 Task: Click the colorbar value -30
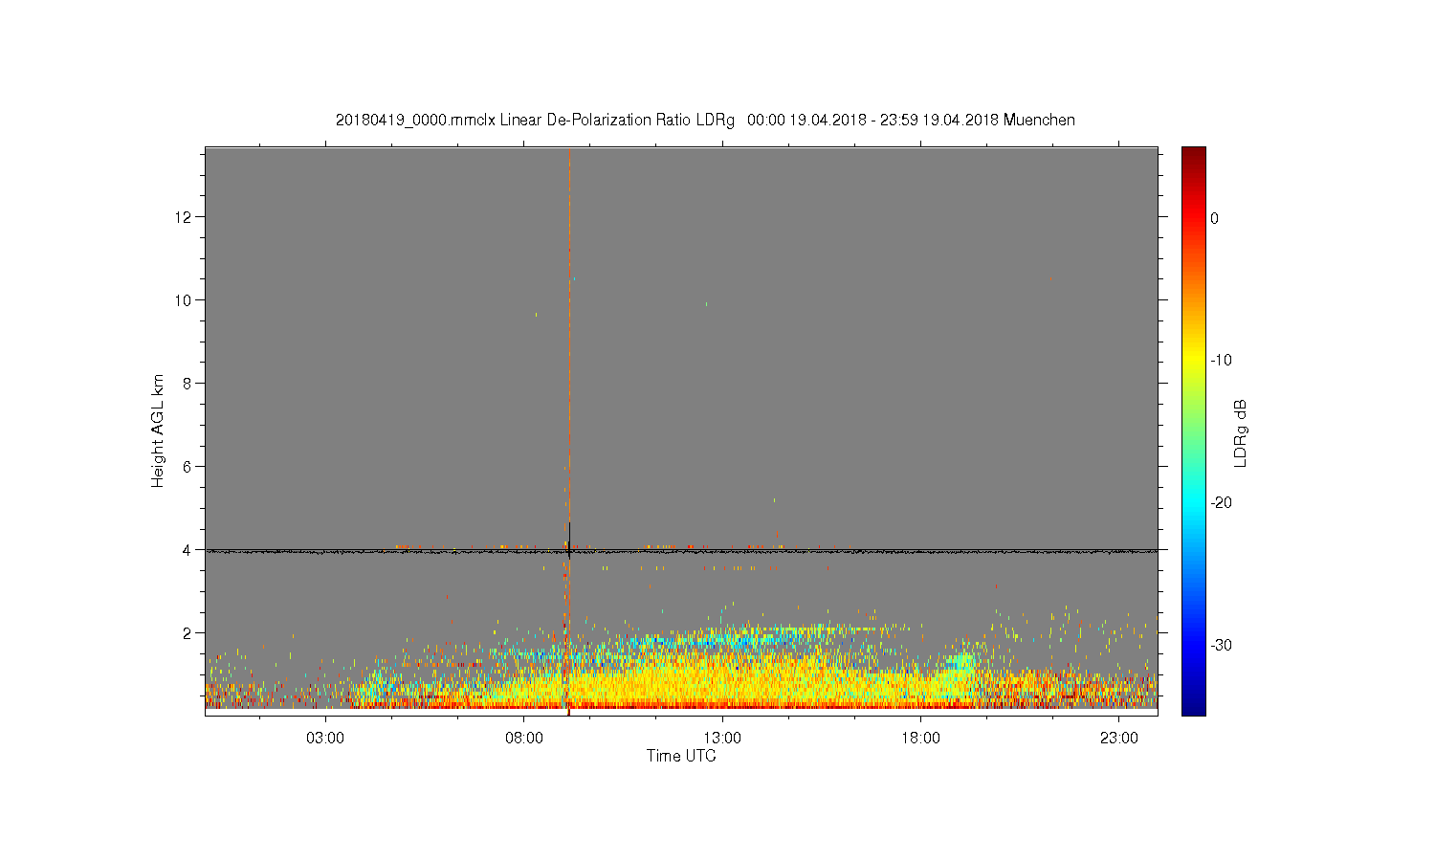(x=1220, y=646)
